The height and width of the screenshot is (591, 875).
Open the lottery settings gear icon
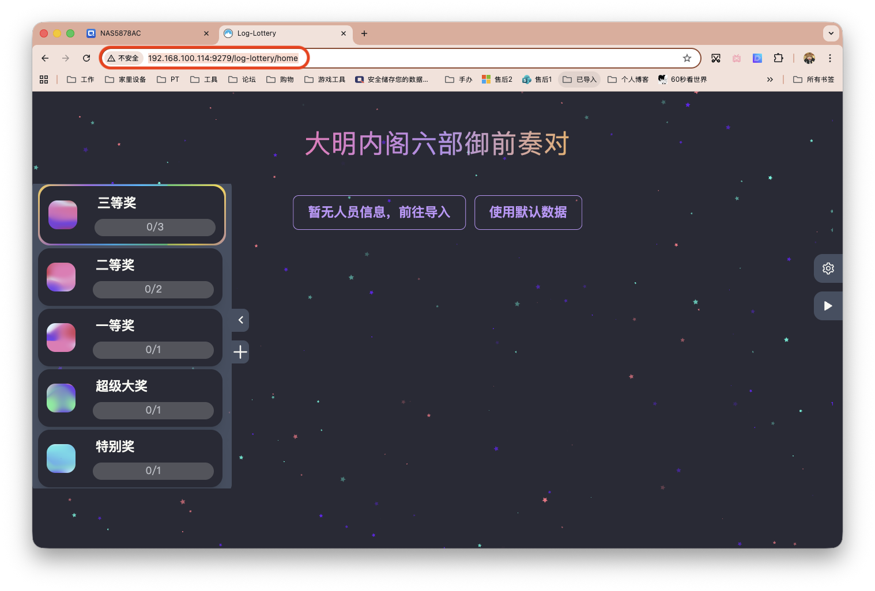(x=828, y=268)
